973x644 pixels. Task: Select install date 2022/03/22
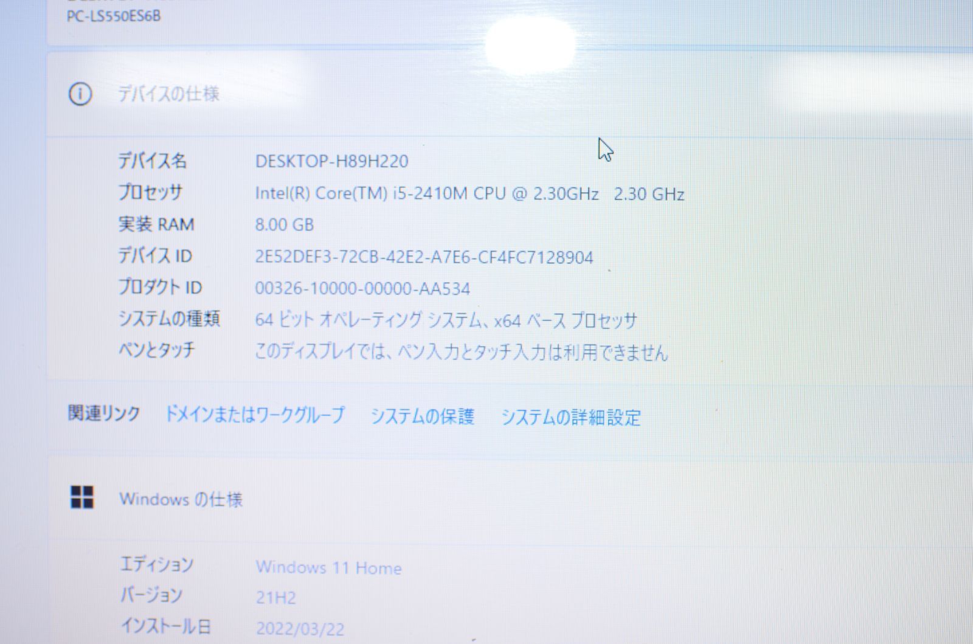[300, 628]
